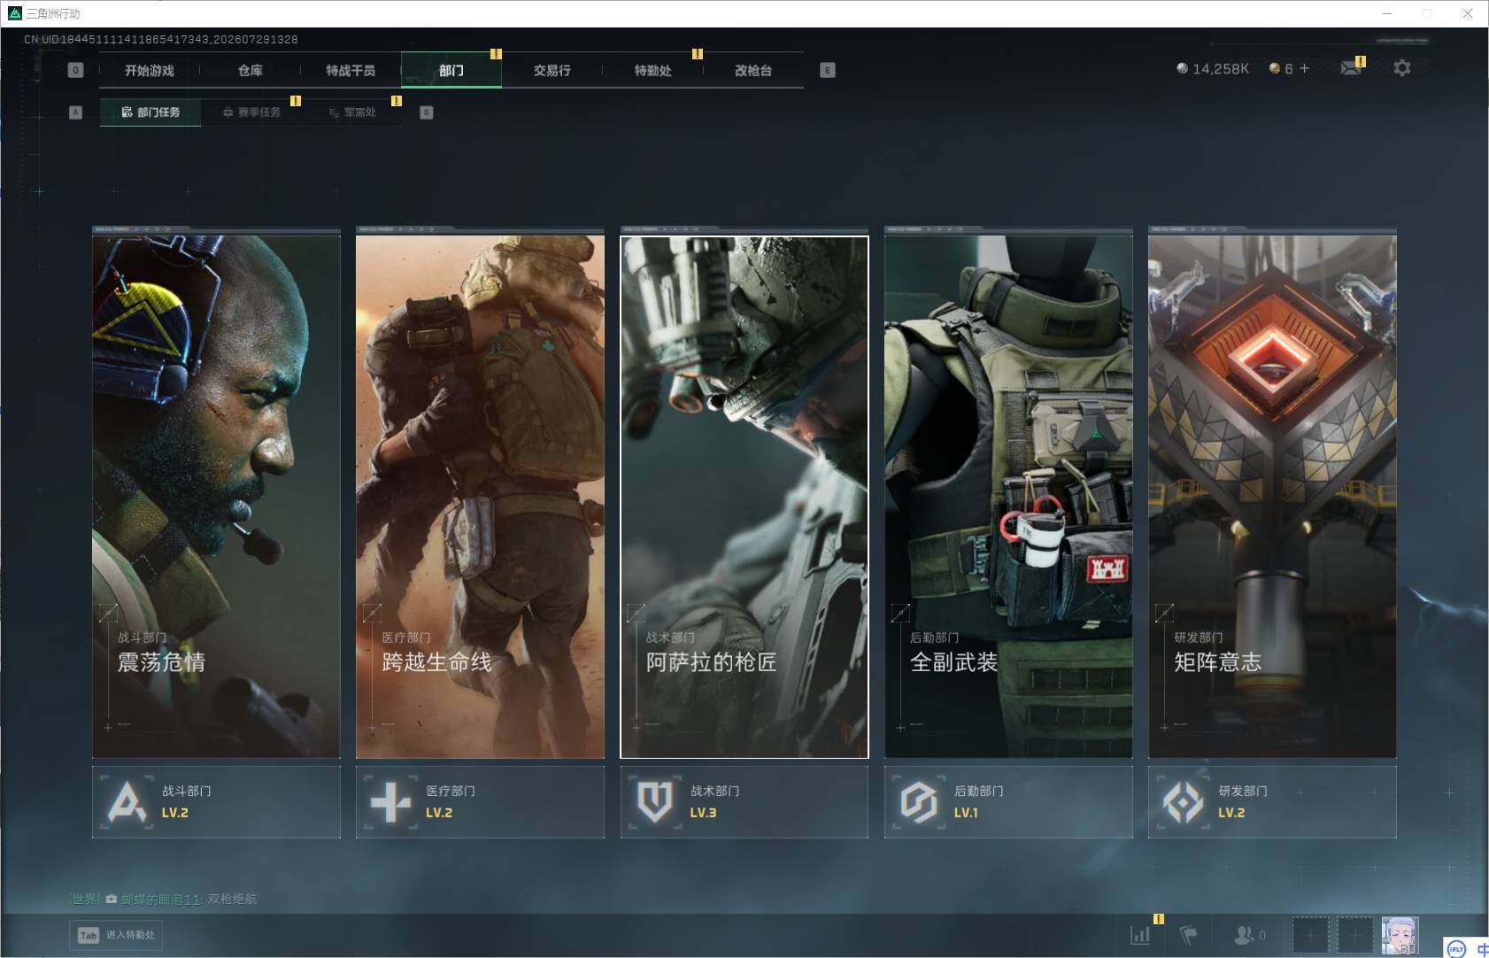Go to the 交易行 tab
Viewport: 1489px width, 958px height.
[552, 70]
